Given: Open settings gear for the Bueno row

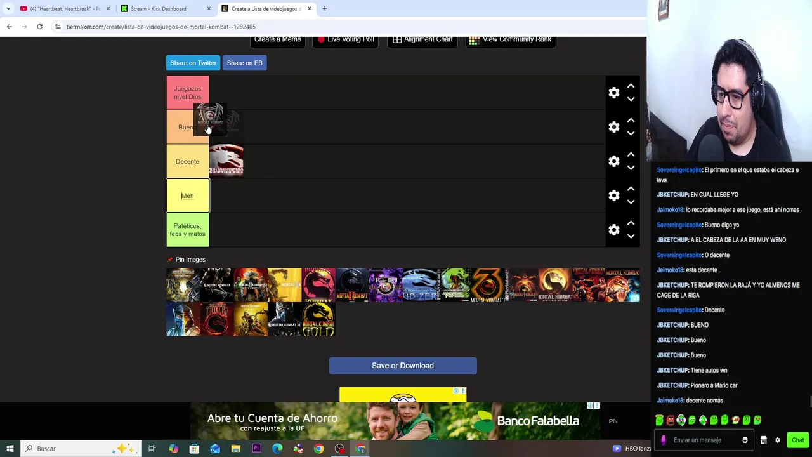Looking at the screenshot, I should (613, 127).
